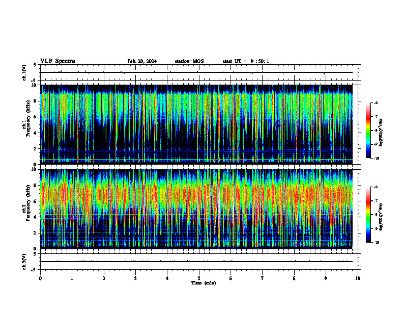Viewport: 403px width, 312px height.
Task: Select the "start UT = 9 :50: 1" text
Action: [246, 61]
